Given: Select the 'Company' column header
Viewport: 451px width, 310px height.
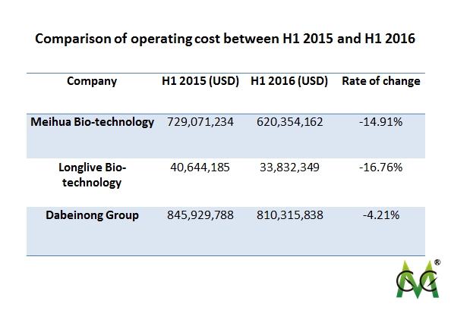Looking at the screenshot, I should [x=92, y=81].
